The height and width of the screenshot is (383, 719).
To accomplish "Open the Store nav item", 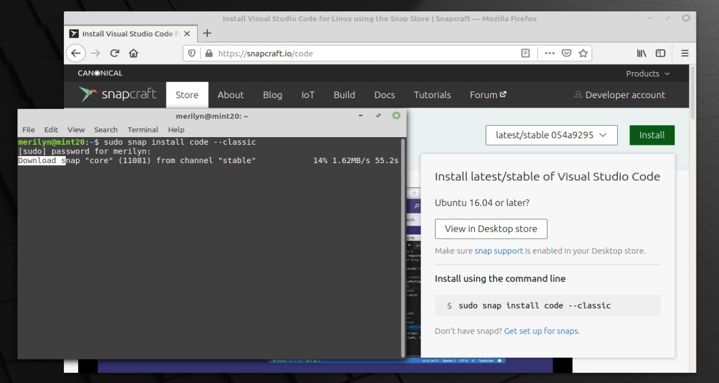I will (187, 95).
